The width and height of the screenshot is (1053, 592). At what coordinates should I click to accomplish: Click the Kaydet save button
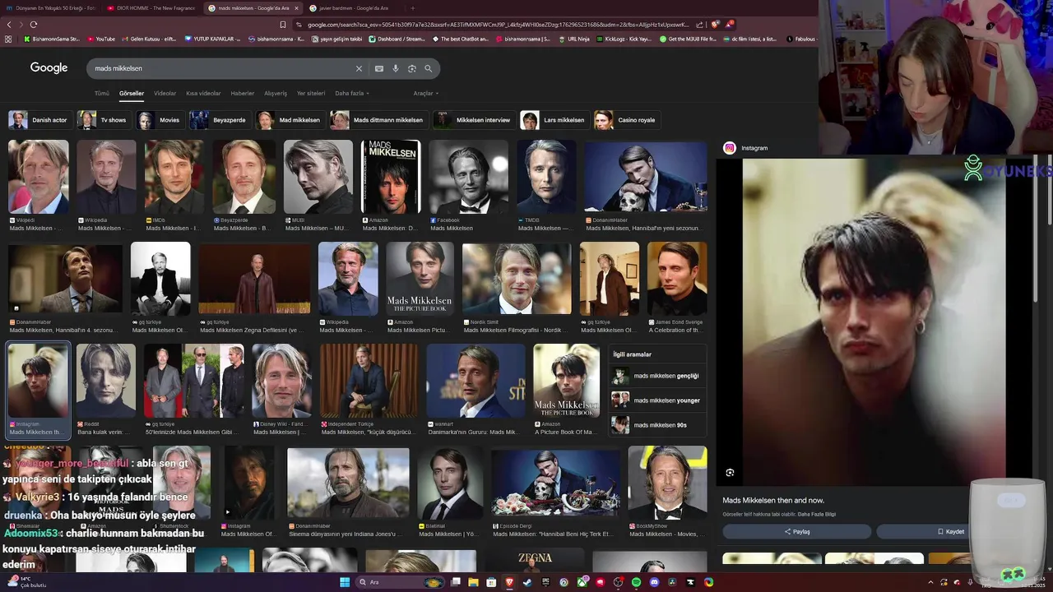coord(951,531)
